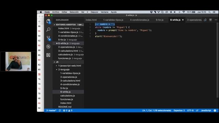Click the open changes editor icon
Screen dimensions: 219x123
click(x=205, y=20)
